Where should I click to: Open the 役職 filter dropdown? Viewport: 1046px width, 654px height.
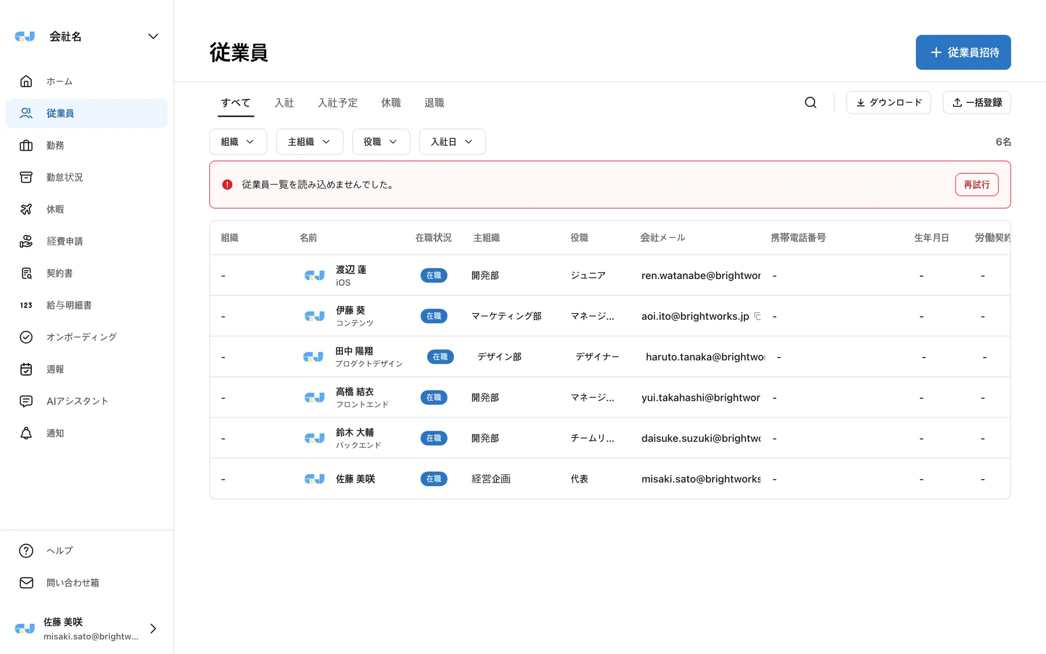click(x=381, y=142)
